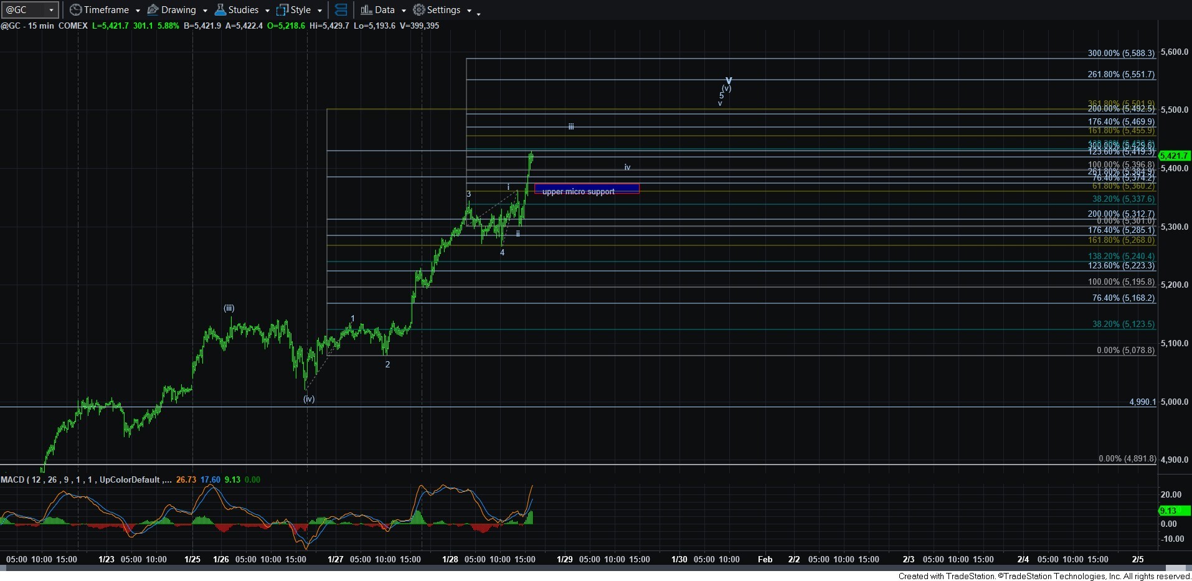The height and width of the screenshot is (581, 1192).
Task: Expand the arrow next to Studies
Action: coord(267,11)
